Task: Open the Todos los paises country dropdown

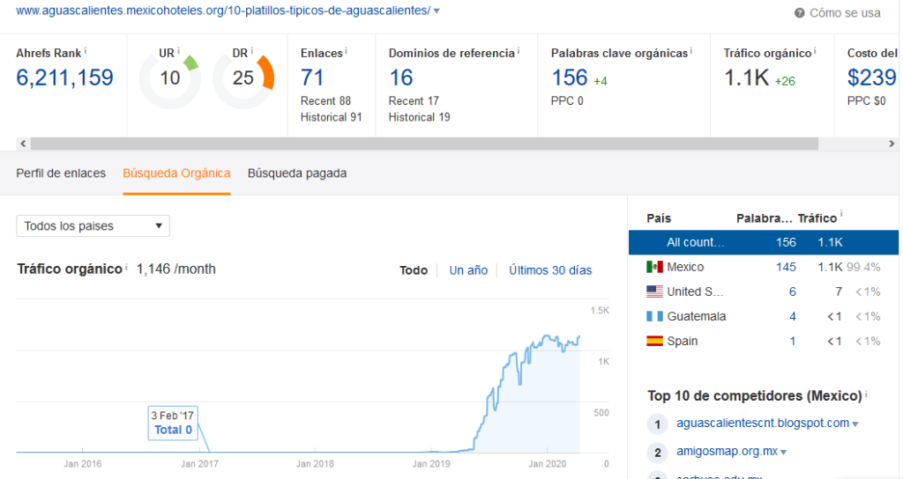Action: (93, 226)
